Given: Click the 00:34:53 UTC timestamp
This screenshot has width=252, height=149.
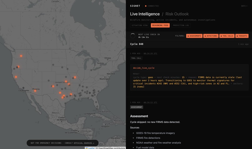Looking at the screenshot, I should [x=150, y=103].
